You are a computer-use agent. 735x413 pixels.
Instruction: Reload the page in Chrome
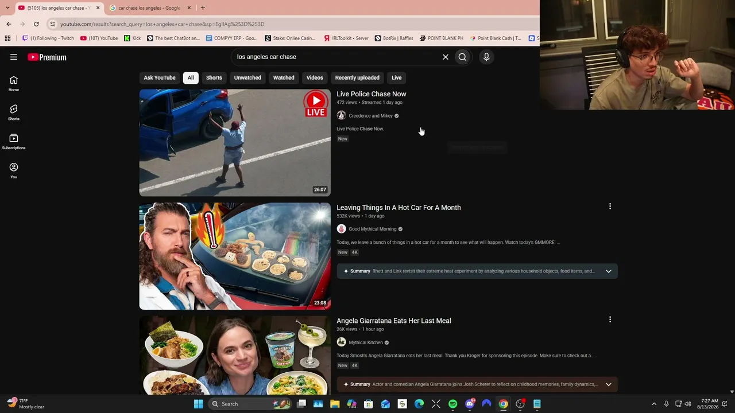click(36, 24)
